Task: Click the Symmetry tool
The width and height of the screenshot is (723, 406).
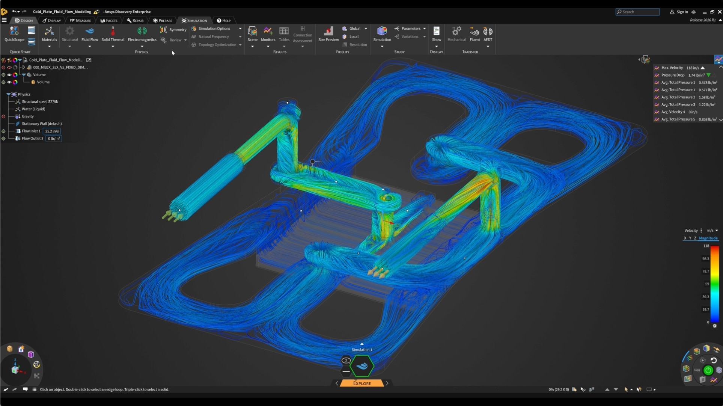Action: pyautogui.click(x=173, y=29)
